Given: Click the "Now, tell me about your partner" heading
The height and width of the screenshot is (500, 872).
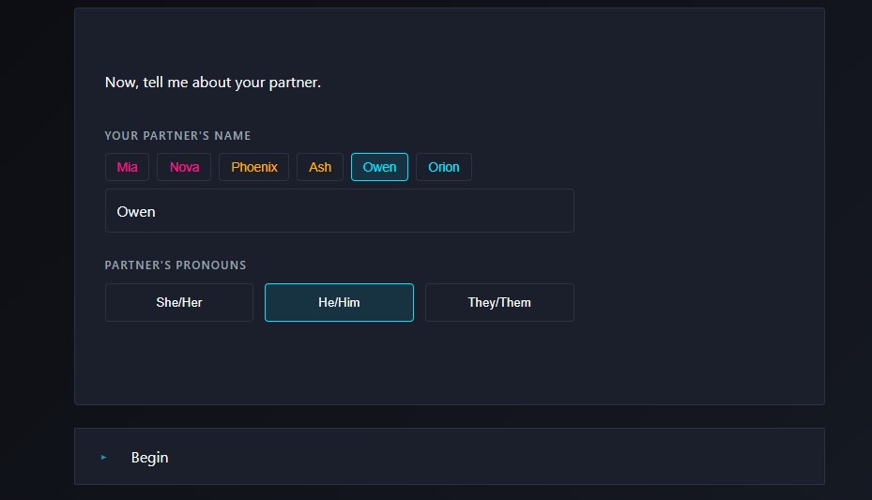Looking at the screenshot, I should 213,83.
